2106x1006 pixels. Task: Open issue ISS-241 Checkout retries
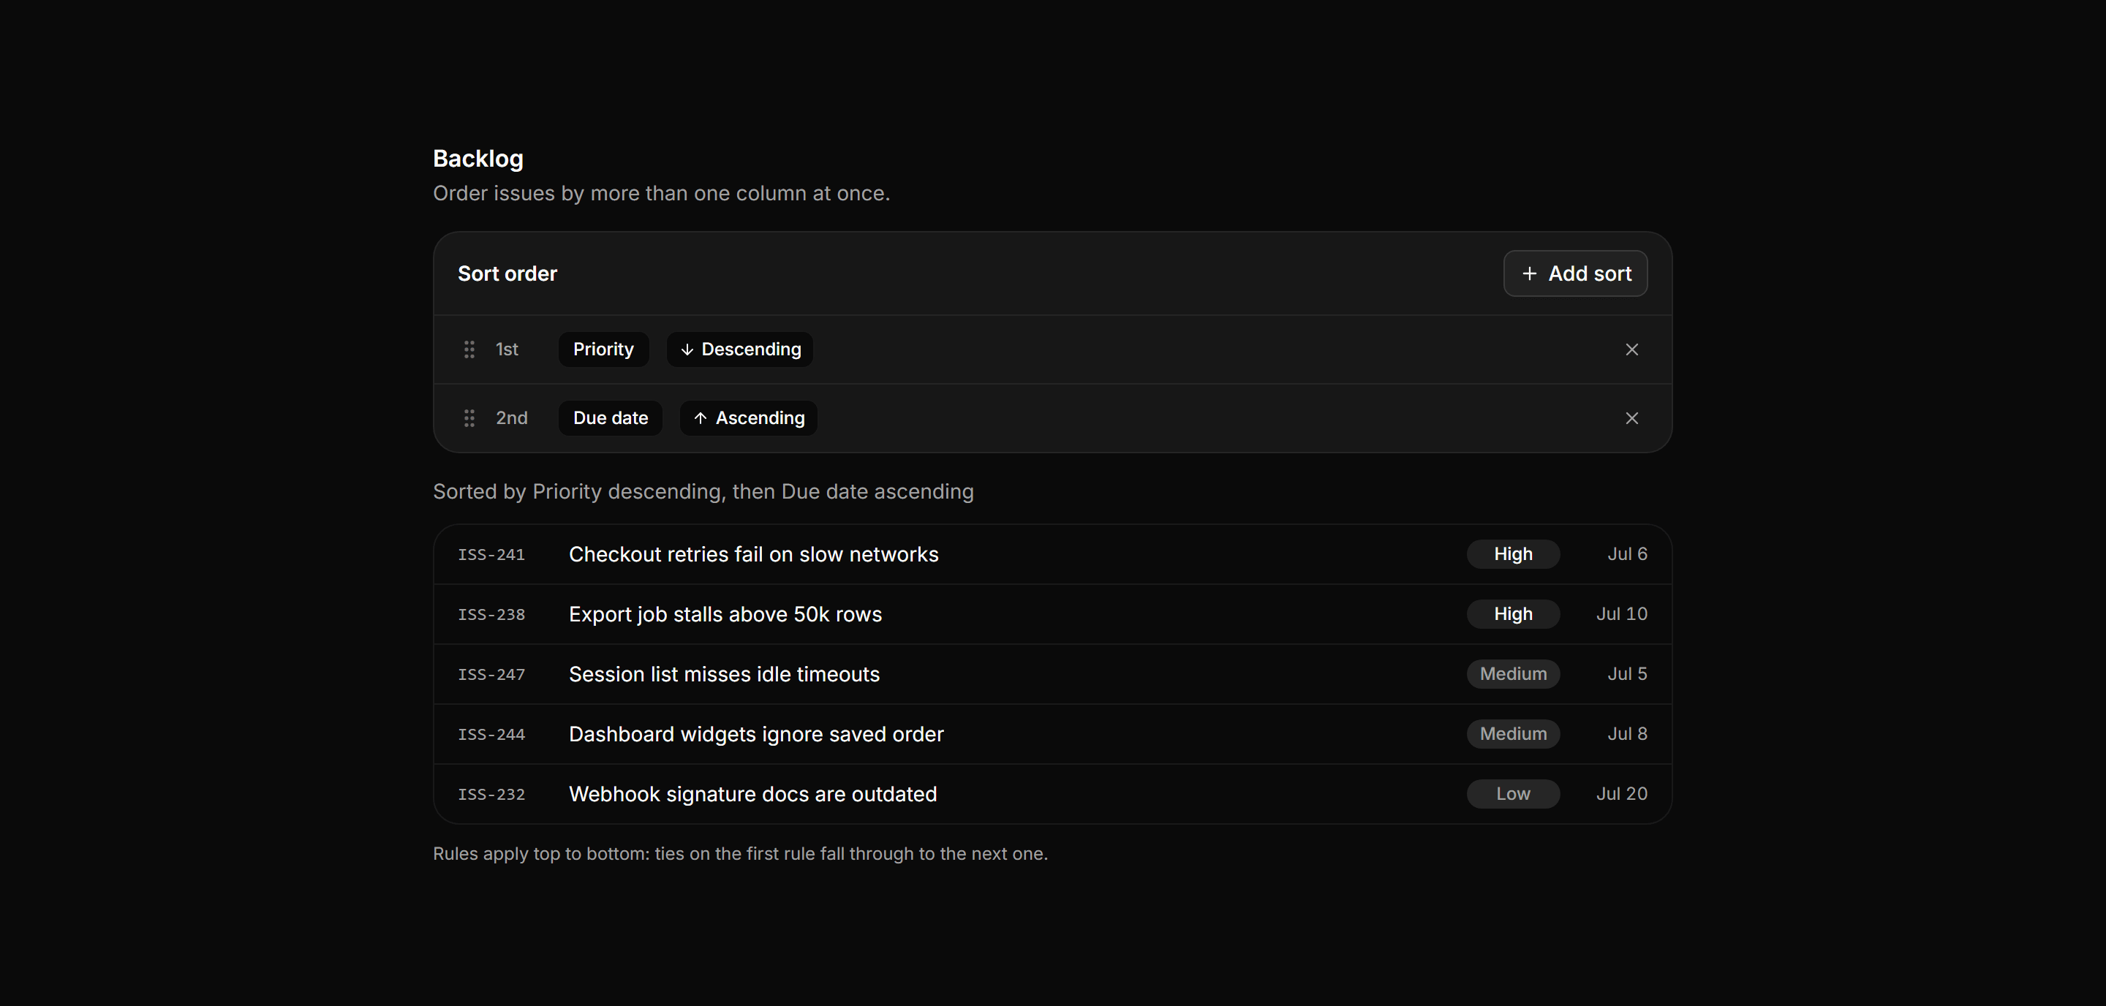coord(1052,554)
